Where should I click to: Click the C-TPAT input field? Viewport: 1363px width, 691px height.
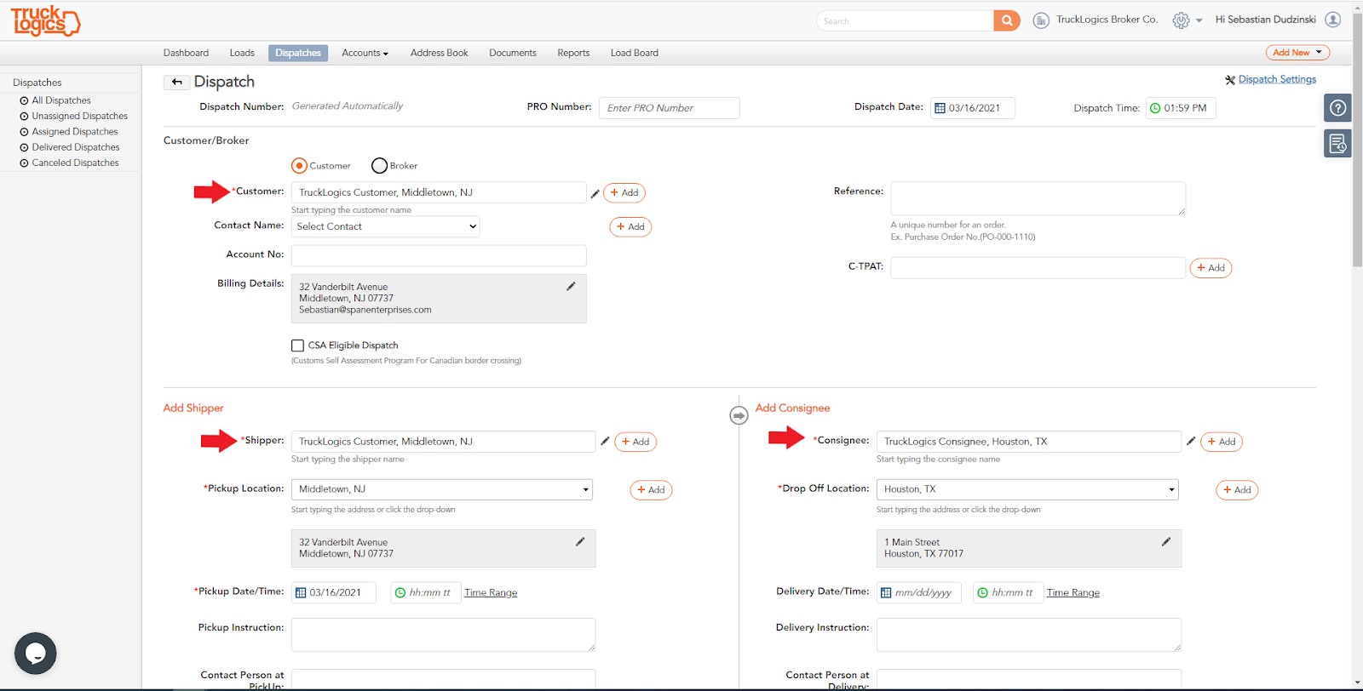[1038, 268]
